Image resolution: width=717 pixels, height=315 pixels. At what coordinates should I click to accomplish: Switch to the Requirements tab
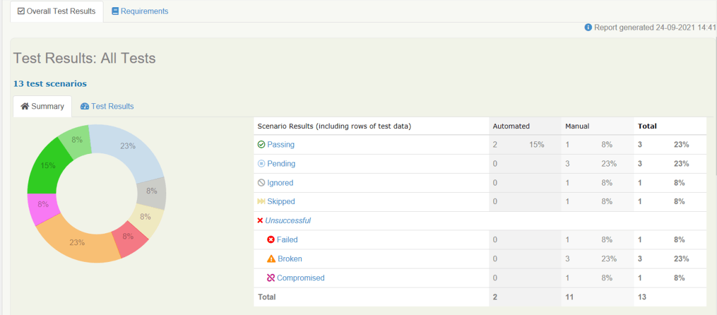click(140, 11)
